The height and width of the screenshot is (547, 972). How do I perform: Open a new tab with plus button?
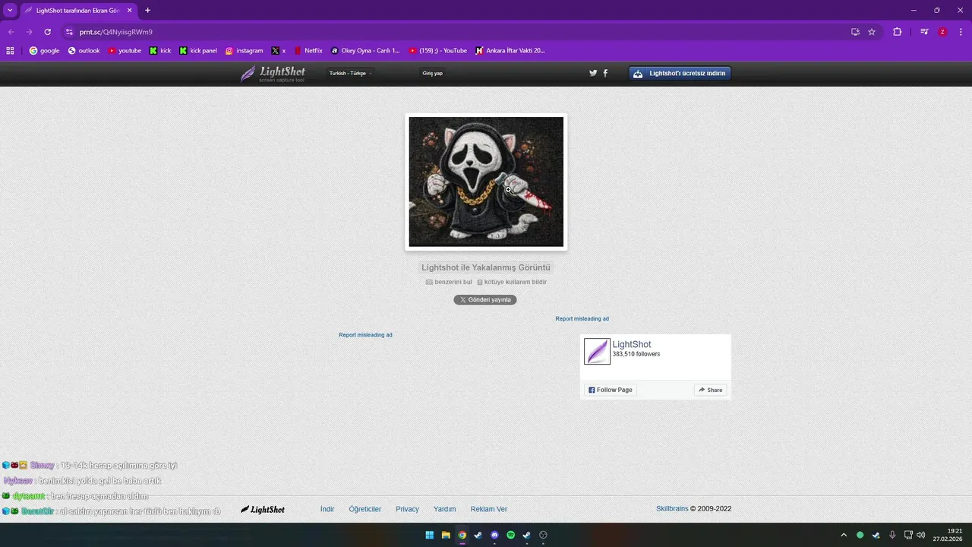147,11
